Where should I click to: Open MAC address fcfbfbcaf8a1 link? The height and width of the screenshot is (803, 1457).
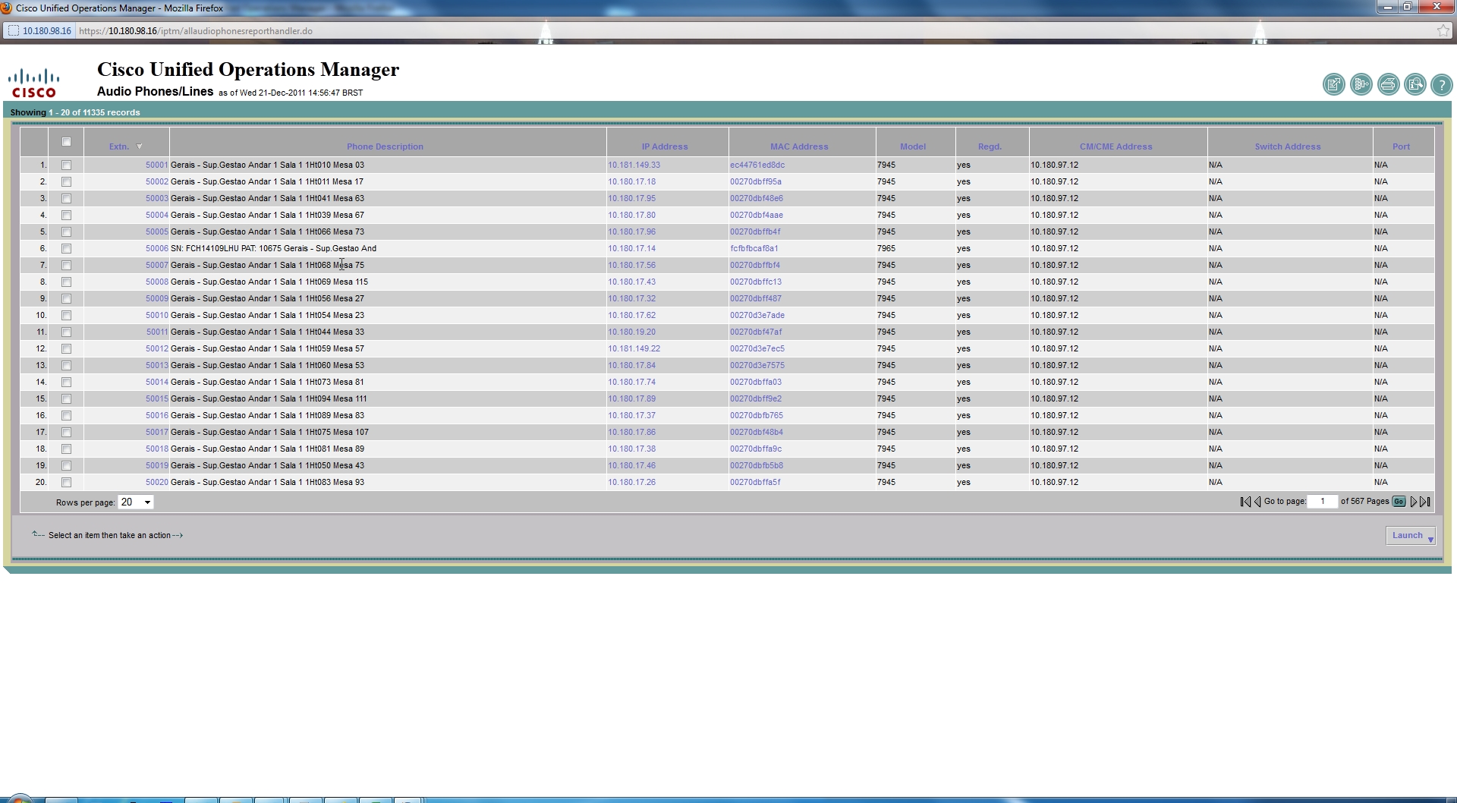tap(754, 248)
